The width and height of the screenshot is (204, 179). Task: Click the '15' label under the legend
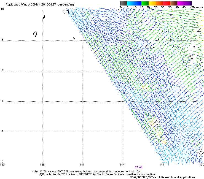[x=141, y=7]
